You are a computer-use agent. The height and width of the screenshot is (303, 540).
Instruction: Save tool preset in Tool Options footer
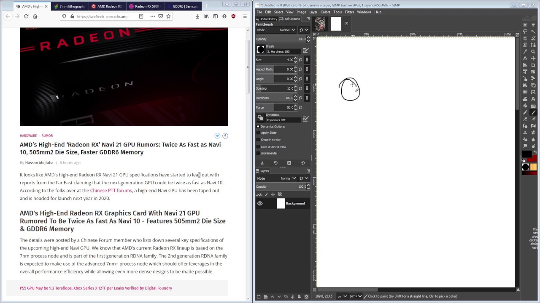pyautogui.click(x=262, y=163)
